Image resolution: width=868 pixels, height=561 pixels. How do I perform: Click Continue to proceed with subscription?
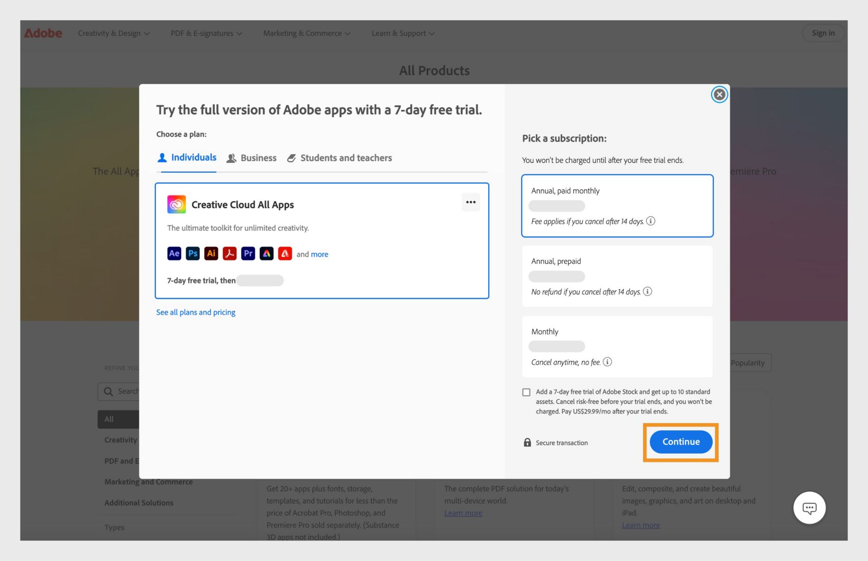pos(681,441)
